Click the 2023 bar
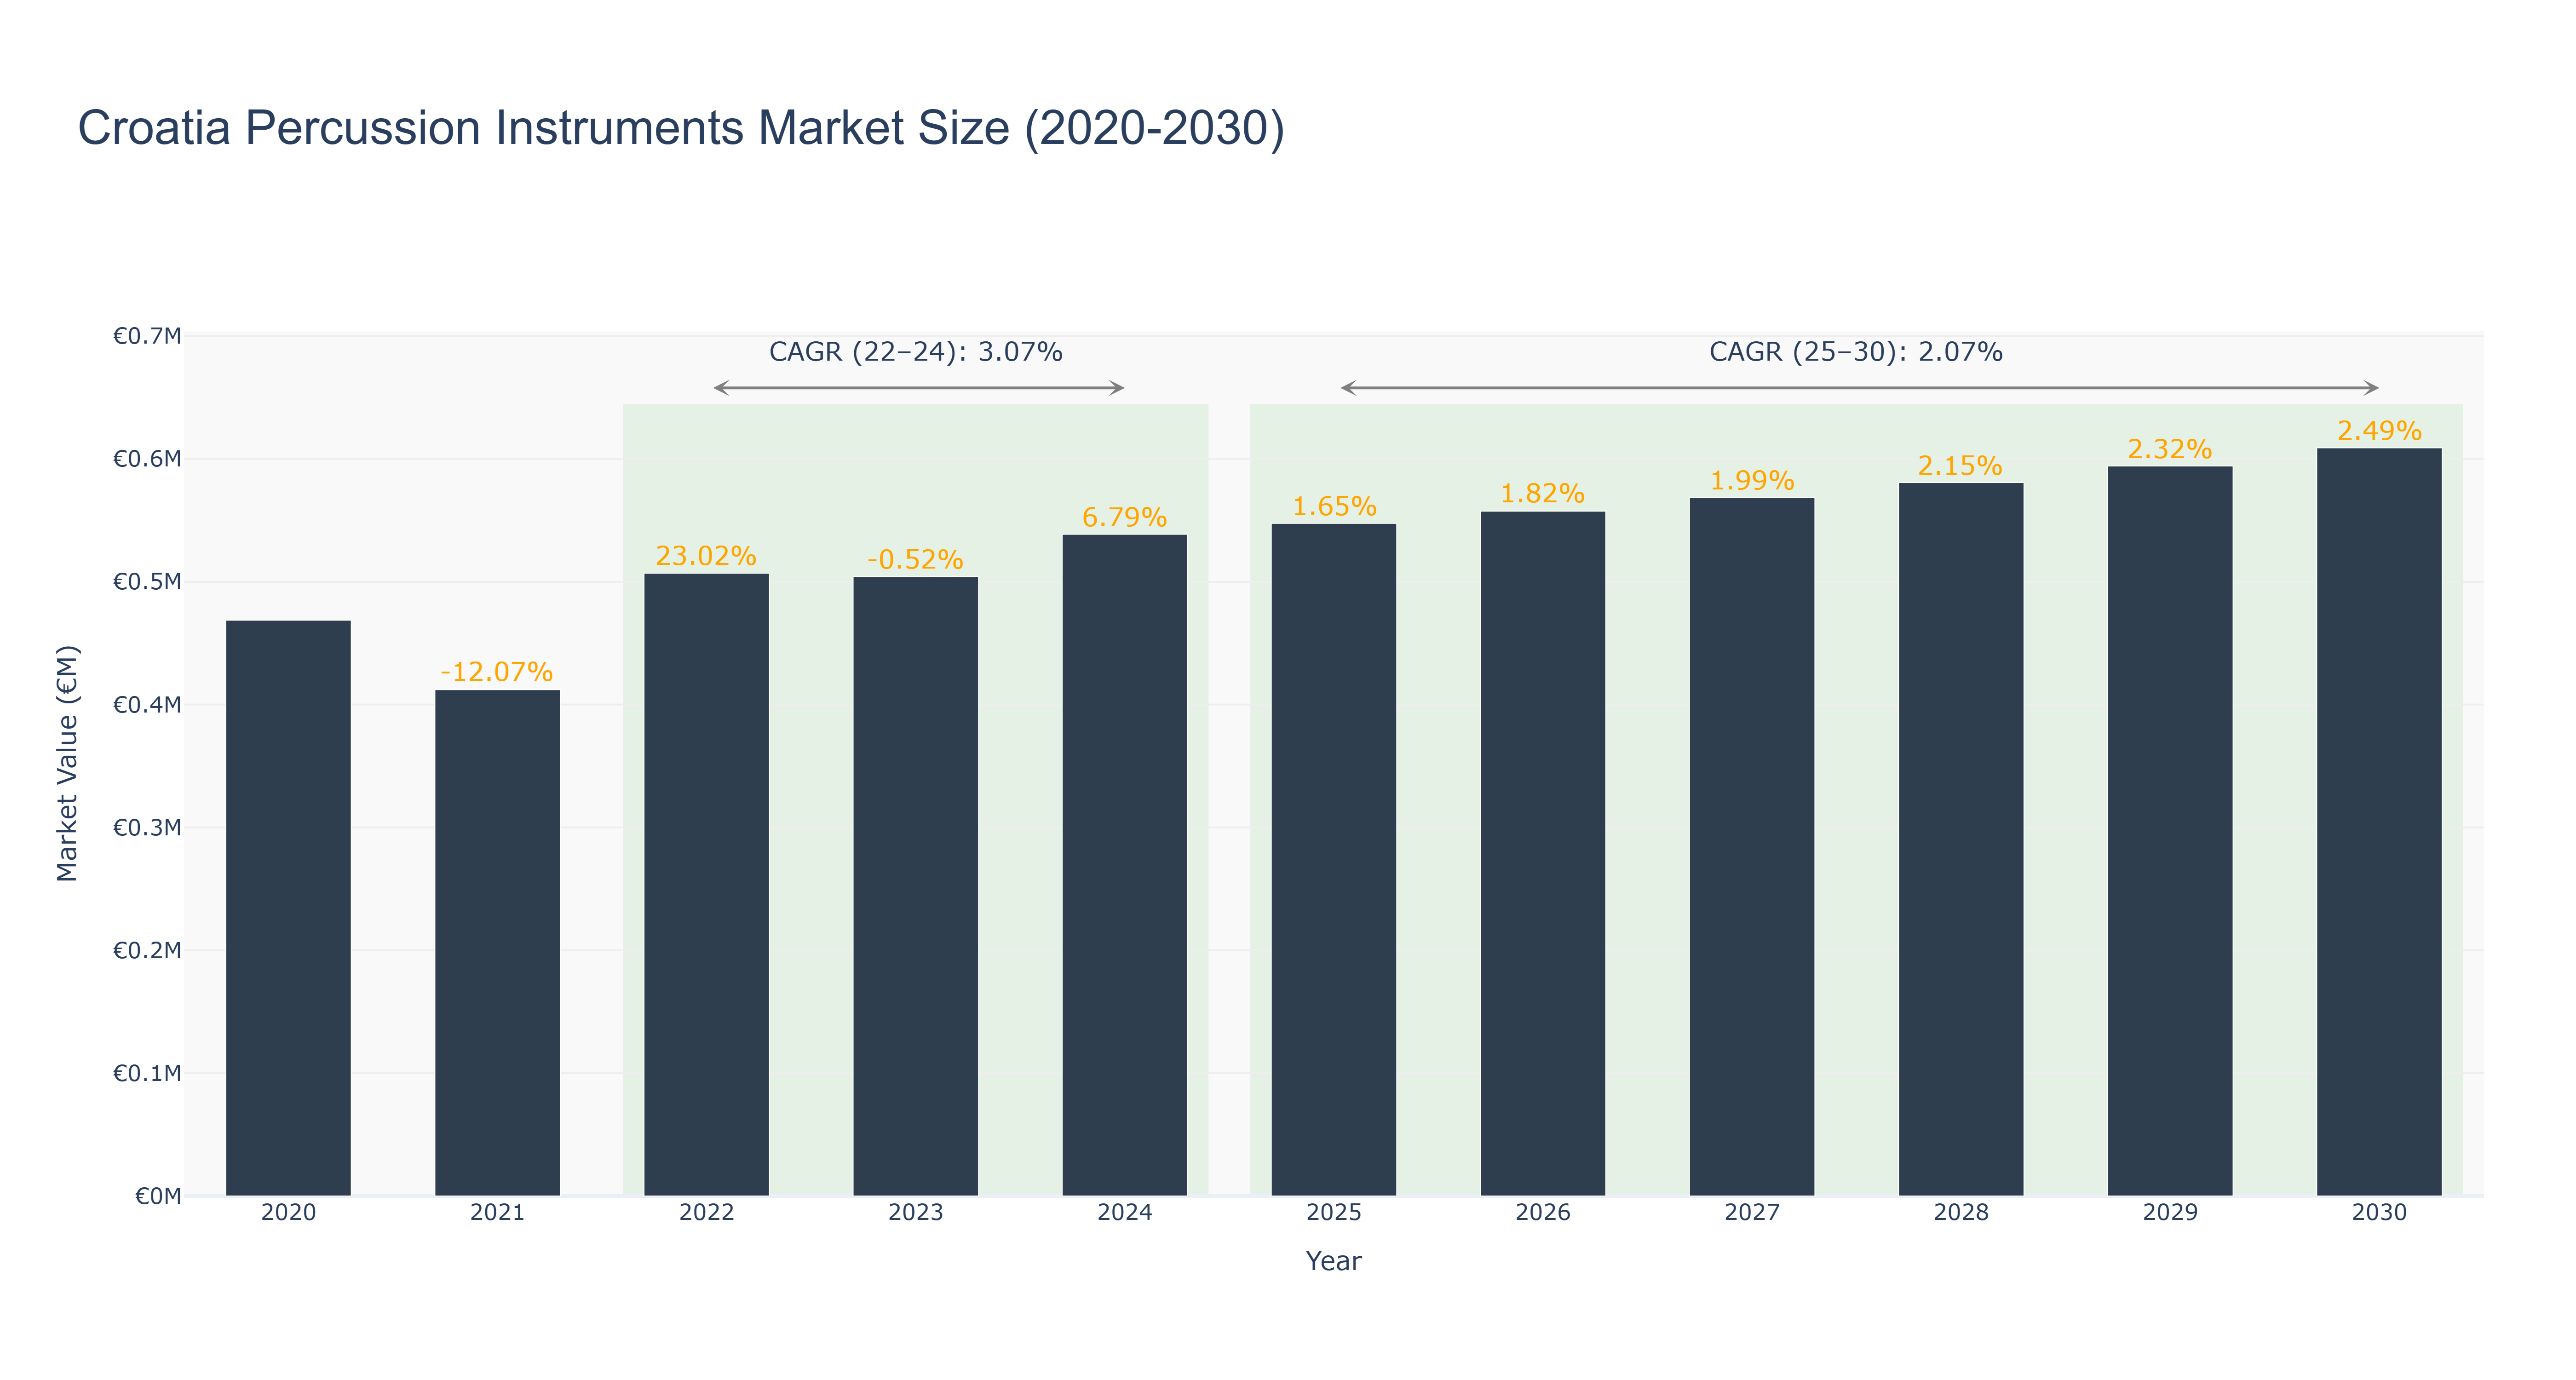This screenshot has height=1380, width=2576. 915,886
